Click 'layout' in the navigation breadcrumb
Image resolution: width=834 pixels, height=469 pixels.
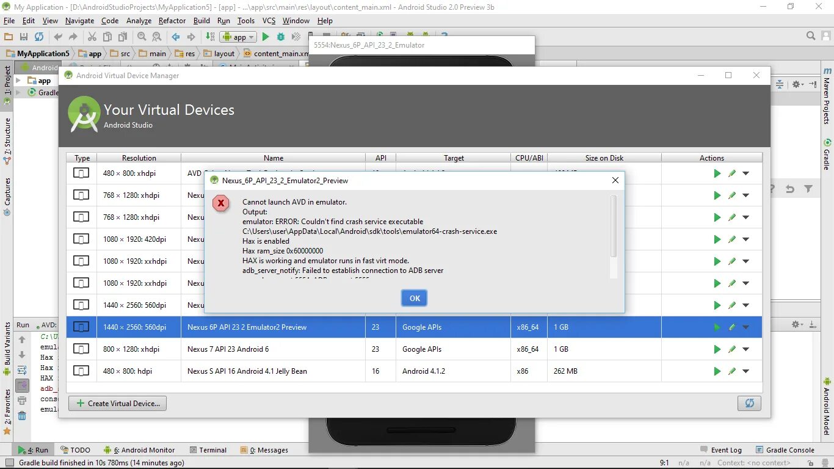(x=219, y=54)
